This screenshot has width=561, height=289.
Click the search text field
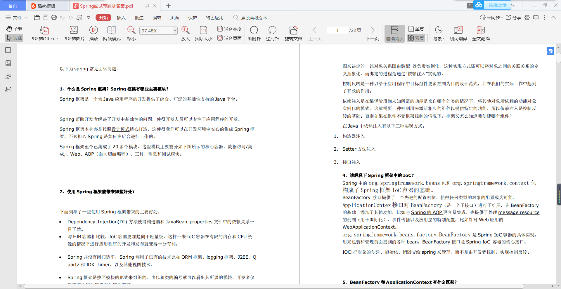click(x=253, y=18)
